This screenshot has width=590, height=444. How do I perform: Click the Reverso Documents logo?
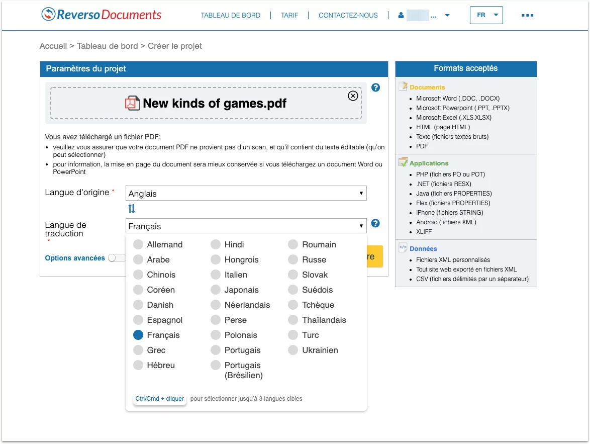pos(101,15)
